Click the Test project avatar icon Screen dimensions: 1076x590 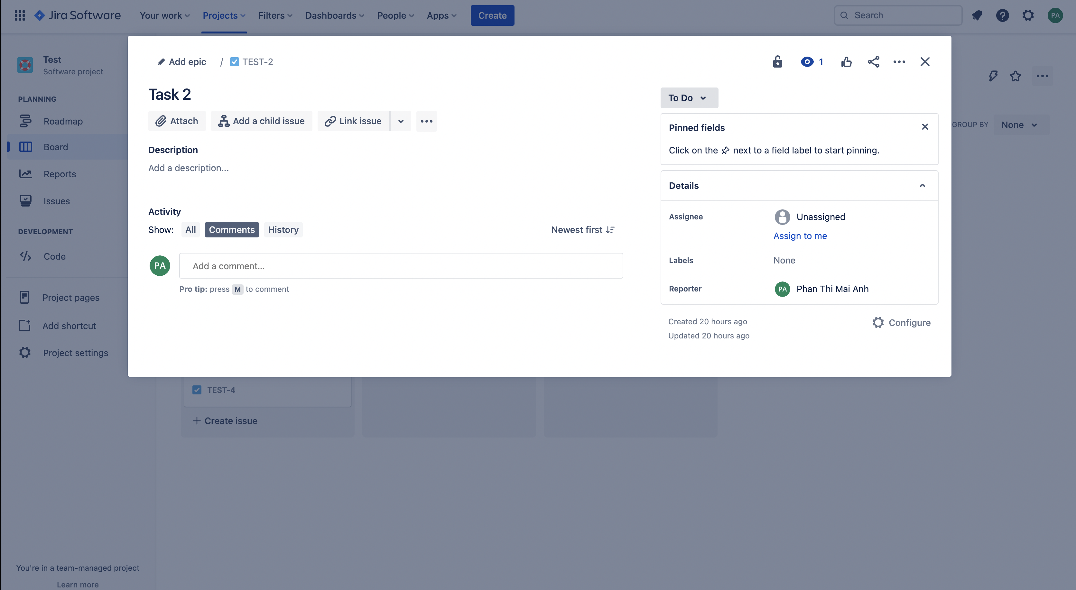(x=25, y=65)
